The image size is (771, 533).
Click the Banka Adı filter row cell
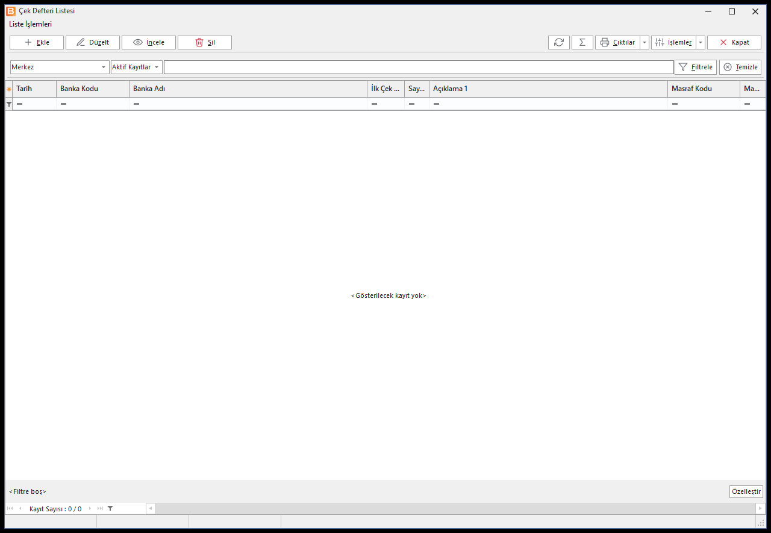pos(248,104)
